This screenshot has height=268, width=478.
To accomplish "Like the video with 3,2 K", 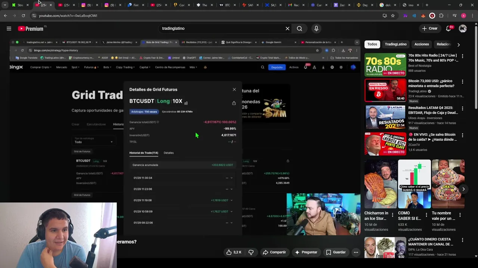I will (234, 252).
